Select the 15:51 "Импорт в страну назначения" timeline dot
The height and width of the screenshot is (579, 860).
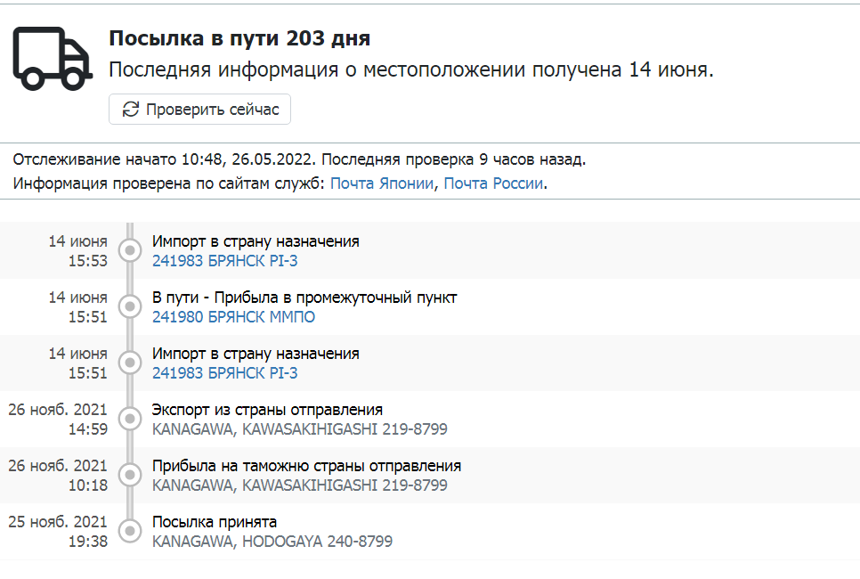[130, 363]
